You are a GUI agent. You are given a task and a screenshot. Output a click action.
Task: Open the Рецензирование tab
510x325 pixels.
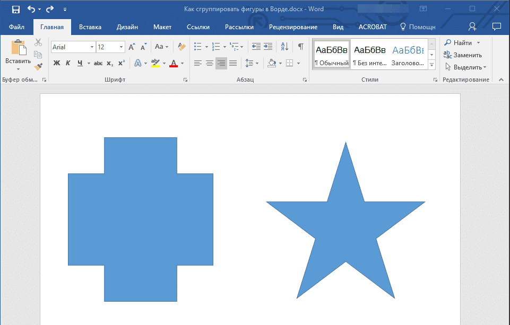click(x=293, y=27)
